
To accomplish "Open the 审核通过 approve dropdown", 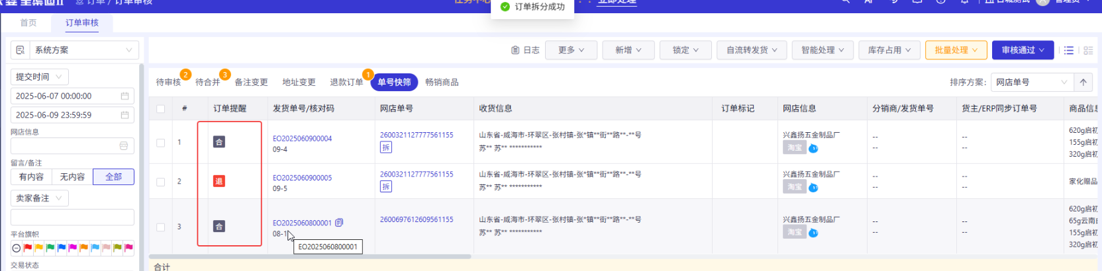I will pyautogui.click(x=1023, y=50).
